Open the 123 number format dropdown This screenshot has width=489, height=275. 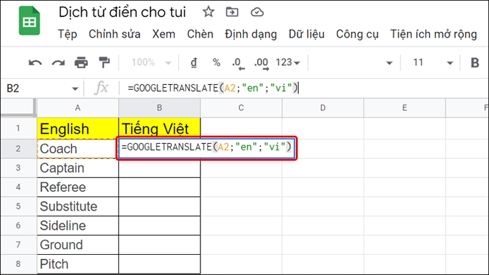[287, 63]
